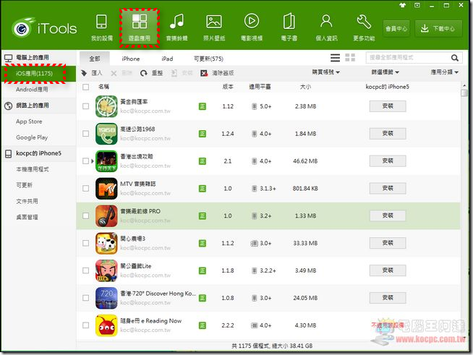Screen dimensions: 473x355
Task: Install the 1968 highway app
Action: (388, 133)
